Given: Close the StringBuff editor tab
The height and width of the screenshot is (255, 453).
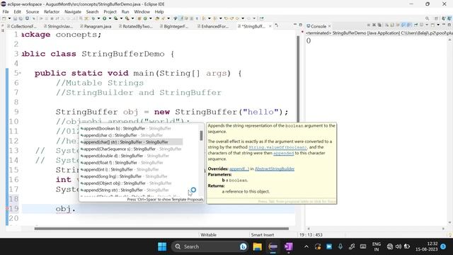Looking at the screenshot, I should pos(270,26).
